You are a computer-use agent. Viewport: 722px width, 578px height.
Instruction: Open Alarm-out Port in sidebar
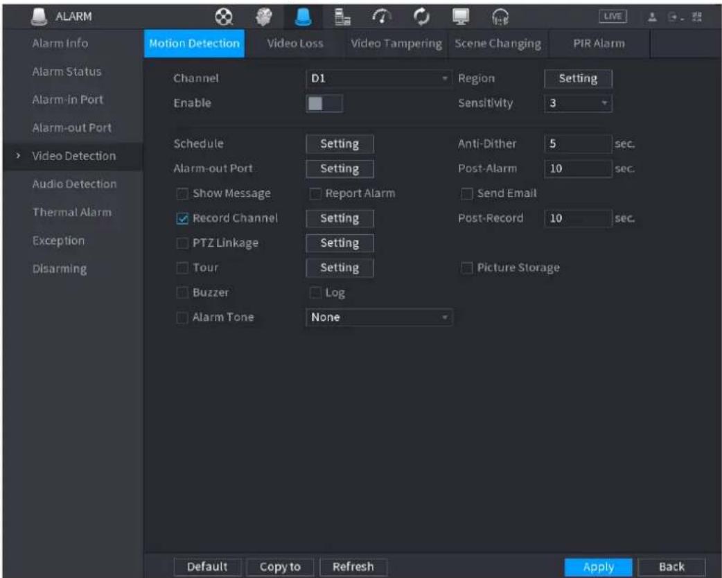(72, 128)
